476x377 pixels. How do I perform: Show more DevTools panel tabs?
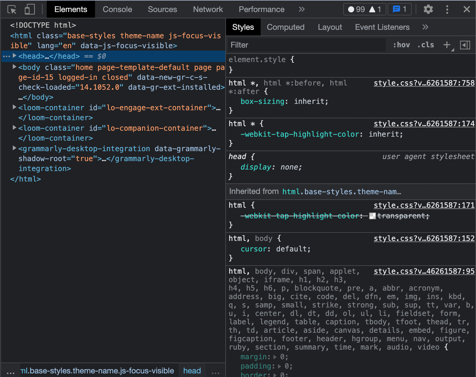point(302,10)
